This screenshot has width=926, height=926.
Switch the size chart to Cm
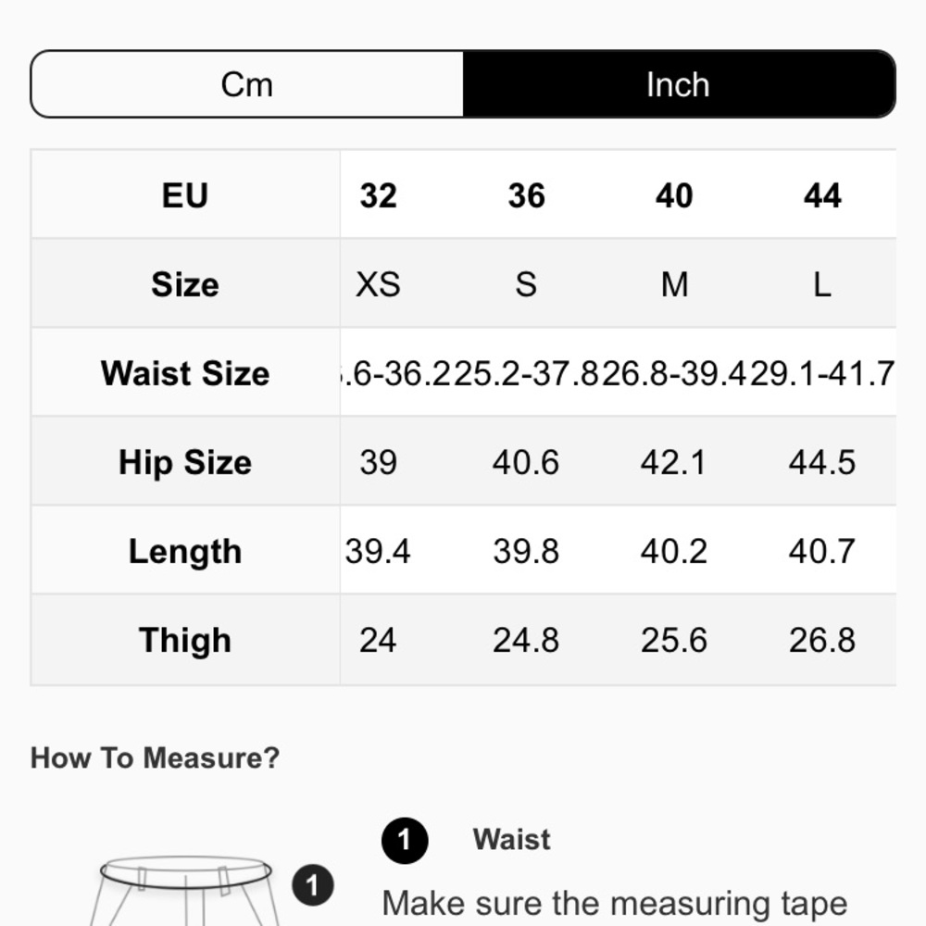click(247, 84)
